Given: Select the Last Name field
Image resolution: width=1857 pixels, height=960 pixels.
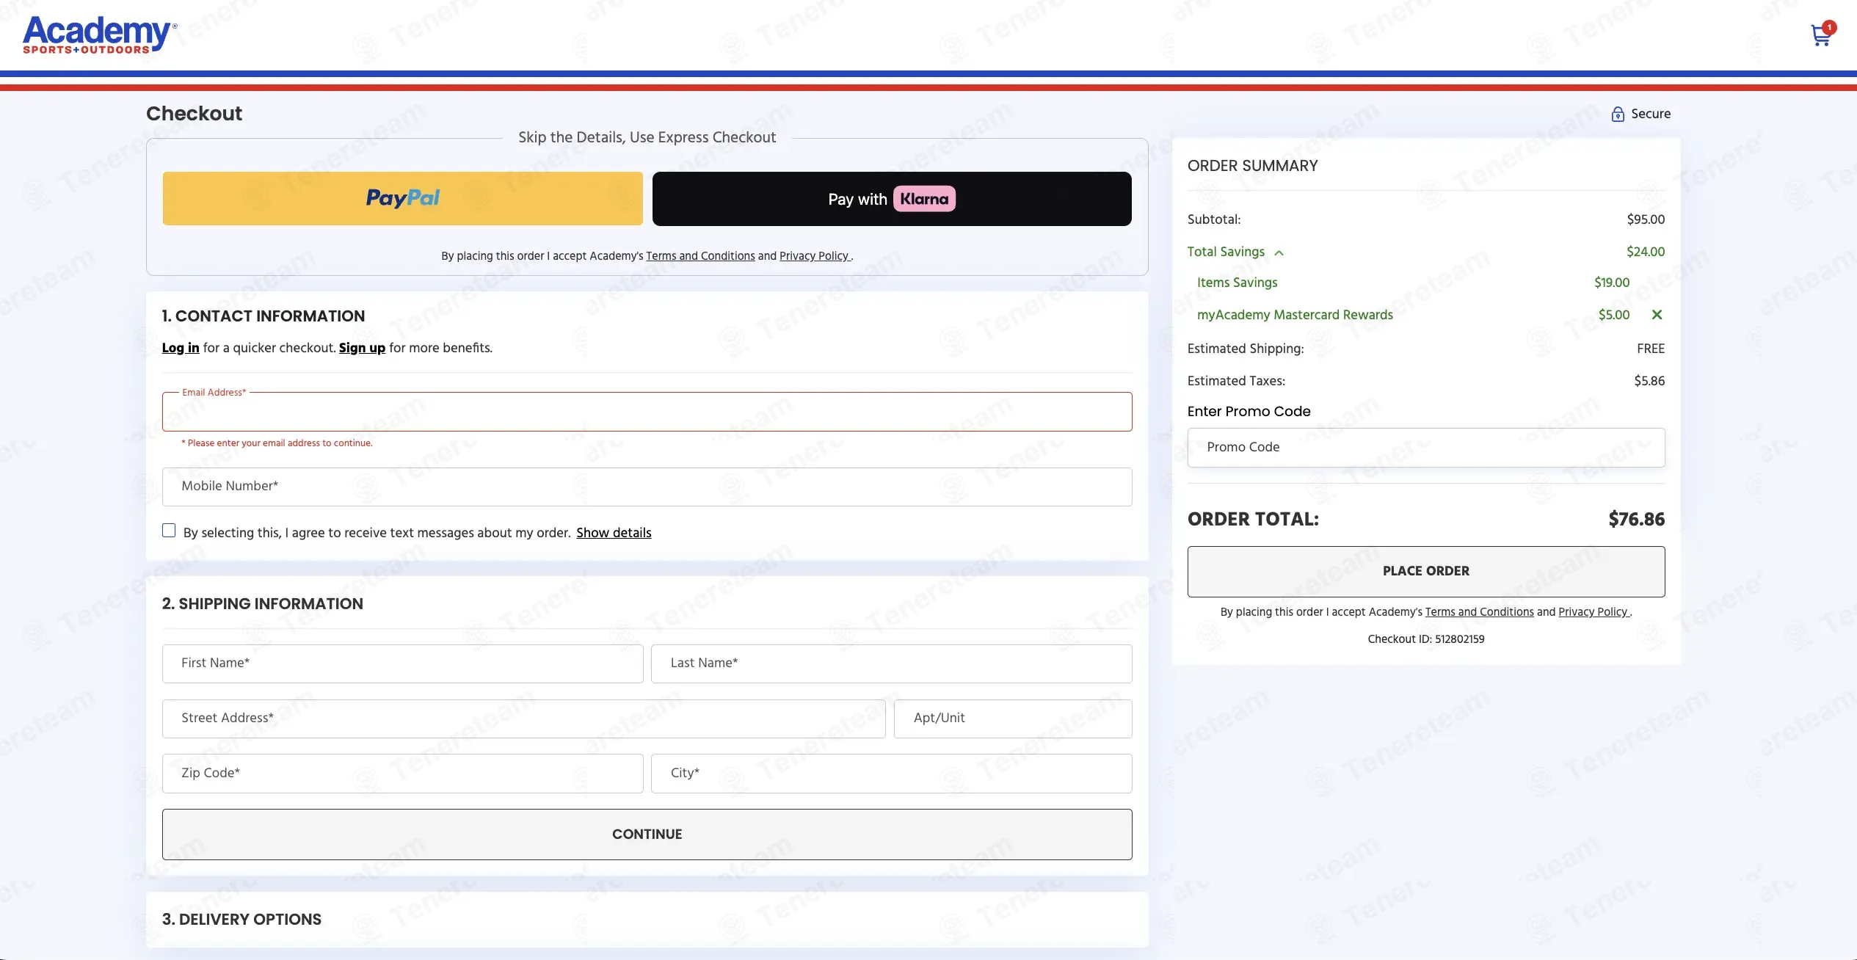Looking at the screenshot, I should click(x=892, y=663).
